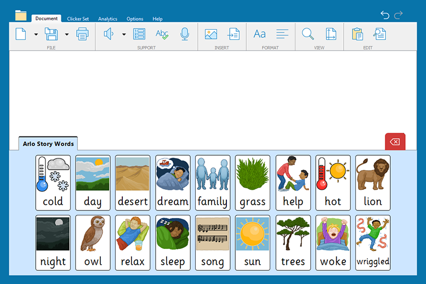The height and width of the screenshot is (284, 426).
Task: Toggle the word predictor list icon
Action: point(139,34)
